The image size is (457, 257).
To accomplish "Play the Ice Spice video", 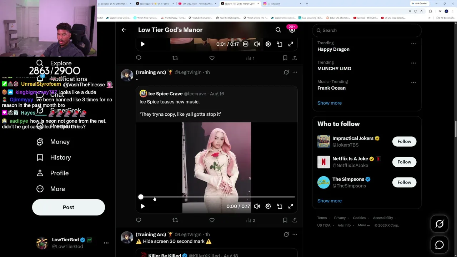I will point(143,206).
